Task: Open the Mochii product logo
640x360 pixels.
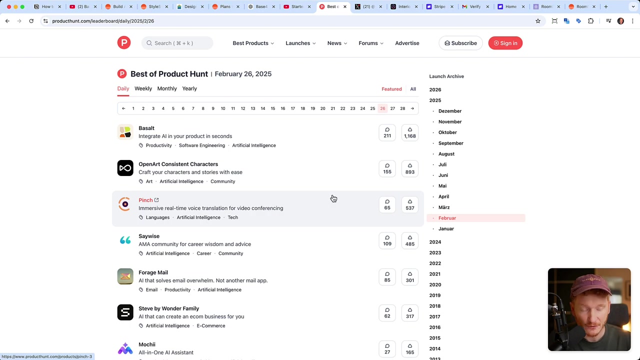Action: click(125, 348)
